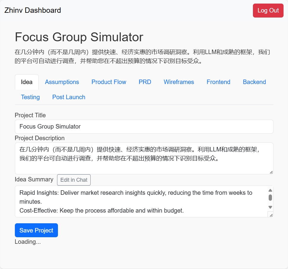This screenshot has height=269, width=288.
Task: Go to the PRD tab
Action: (x=145, y=82)
